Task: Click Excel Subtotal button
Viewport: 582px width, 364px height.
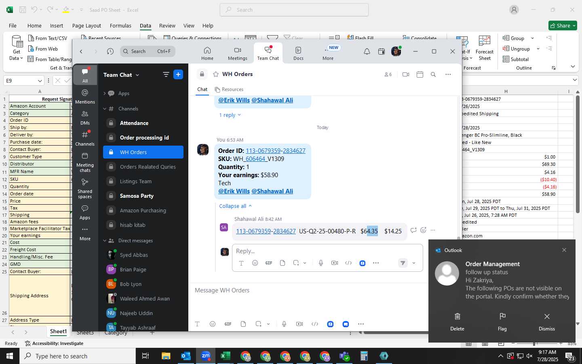Action: coord(515,59)
